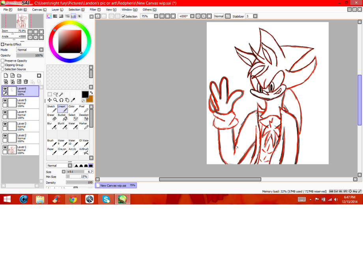Select the Marker brush tool
This screenshot has width=363, height=254.
(84, 126)
